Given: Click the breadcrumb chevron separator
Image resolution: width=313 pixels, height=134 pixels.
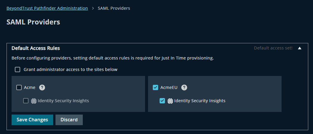Looking at the screenshot, I should pos(93,8).
